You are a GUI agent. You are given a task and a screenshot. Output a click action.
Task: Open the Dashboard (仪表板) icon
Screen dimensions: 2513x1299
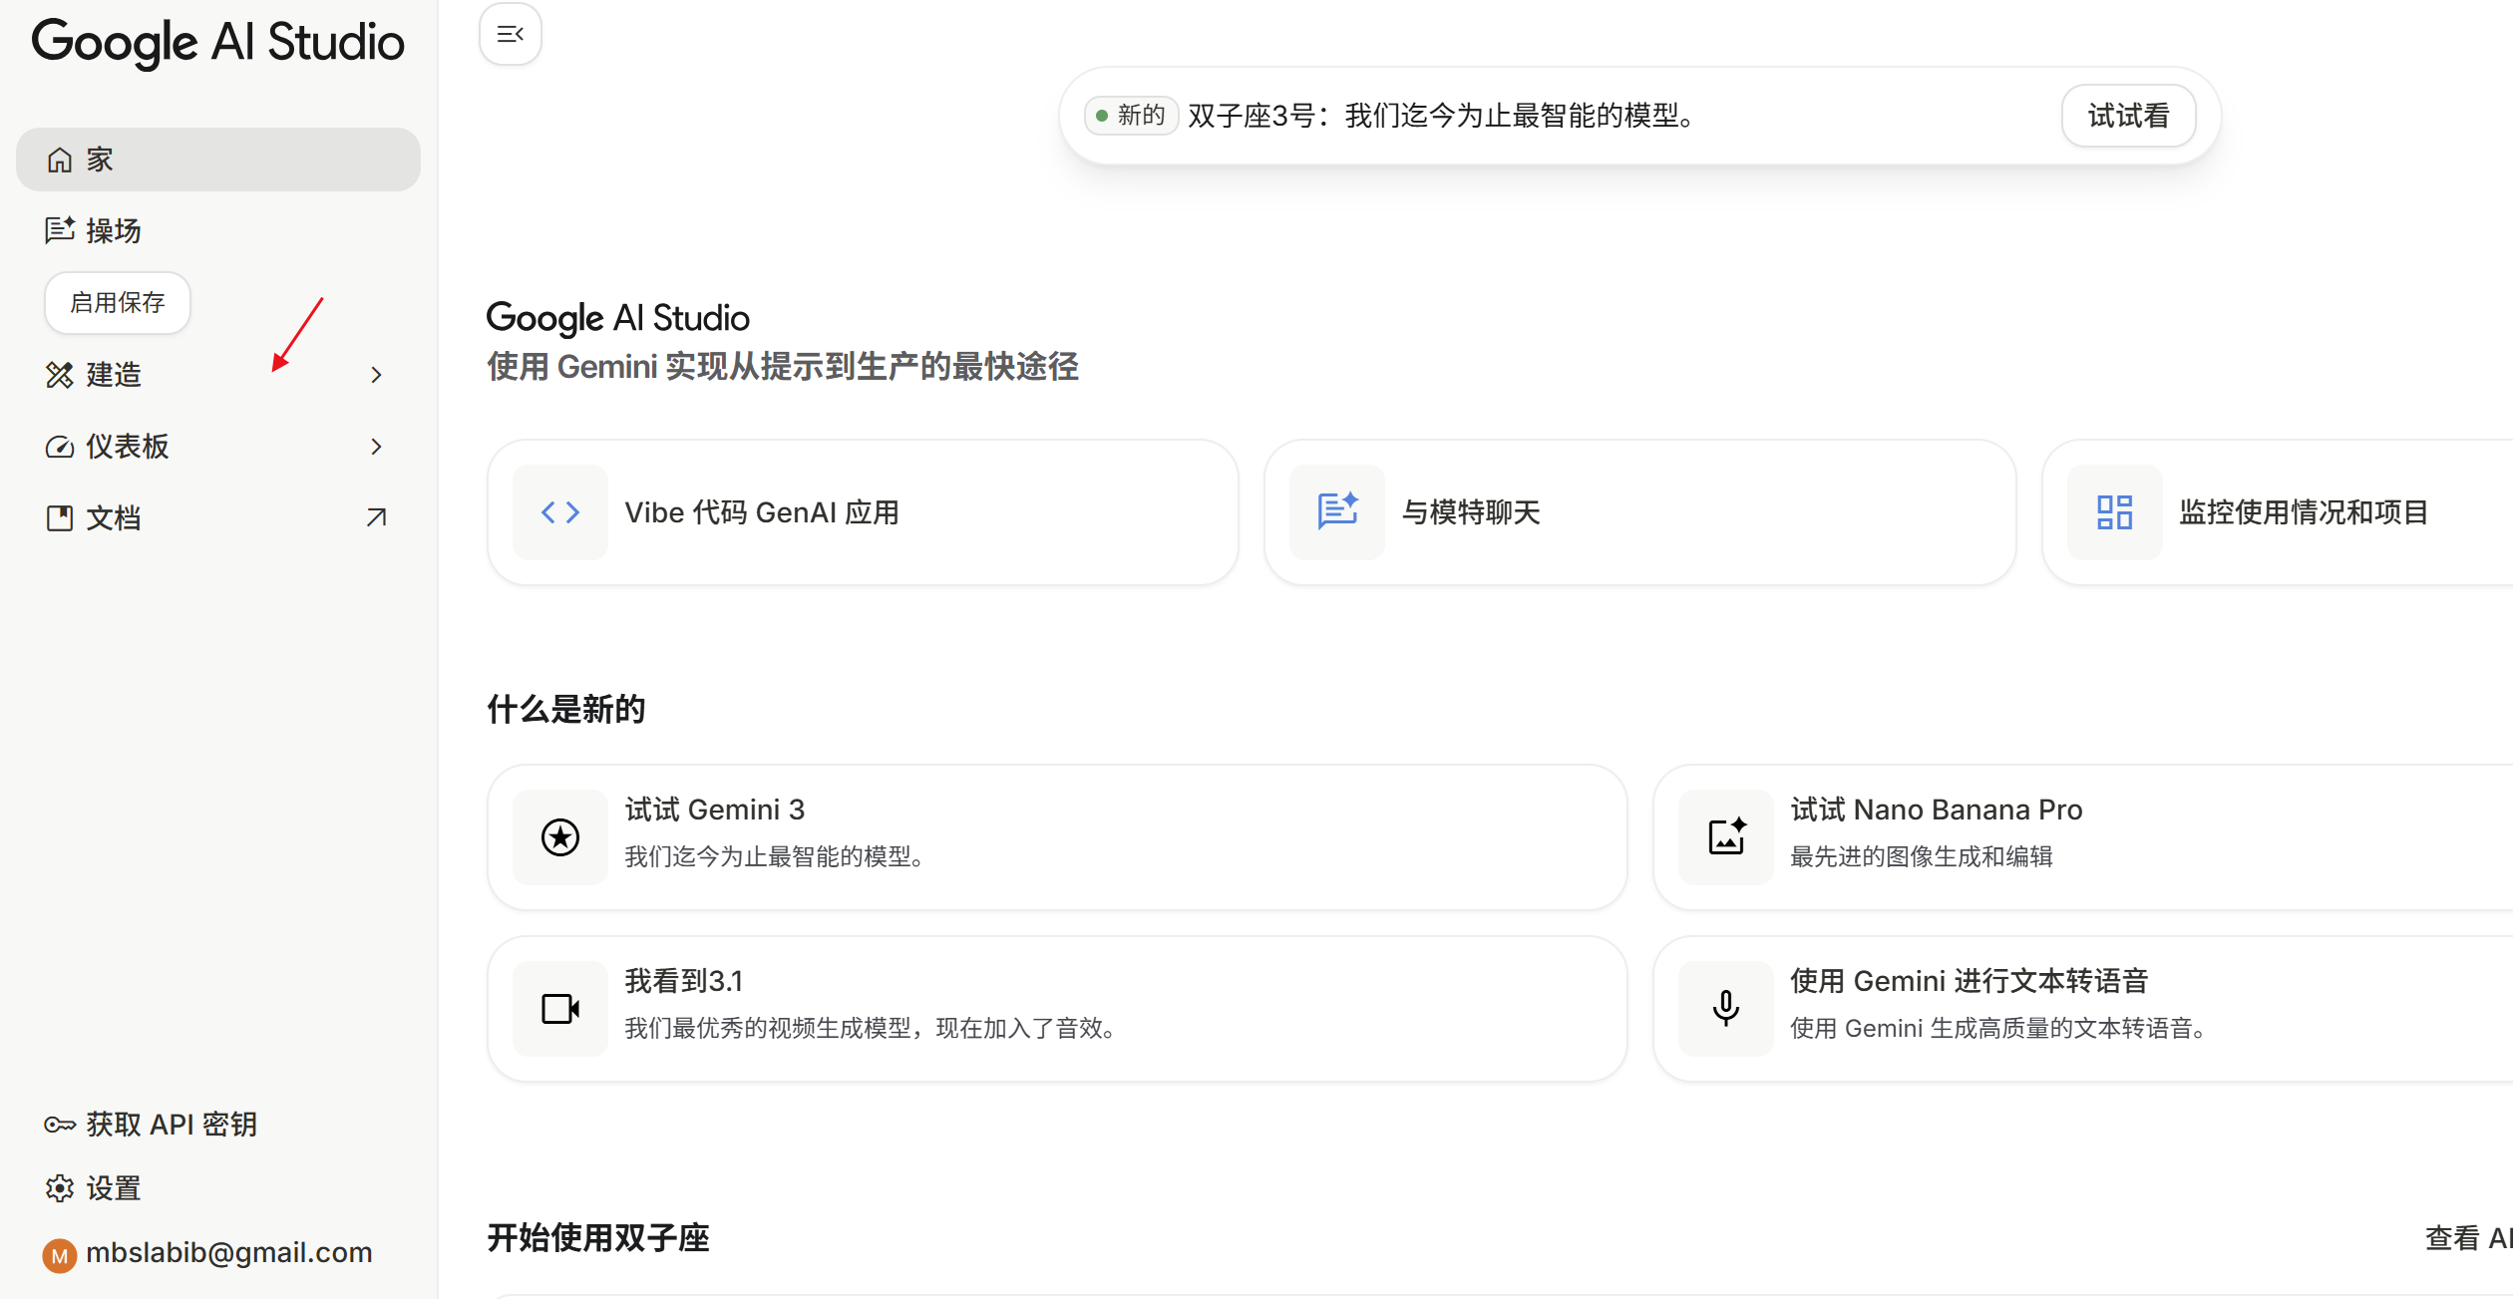pyautogui.click(x=59, y=446)
